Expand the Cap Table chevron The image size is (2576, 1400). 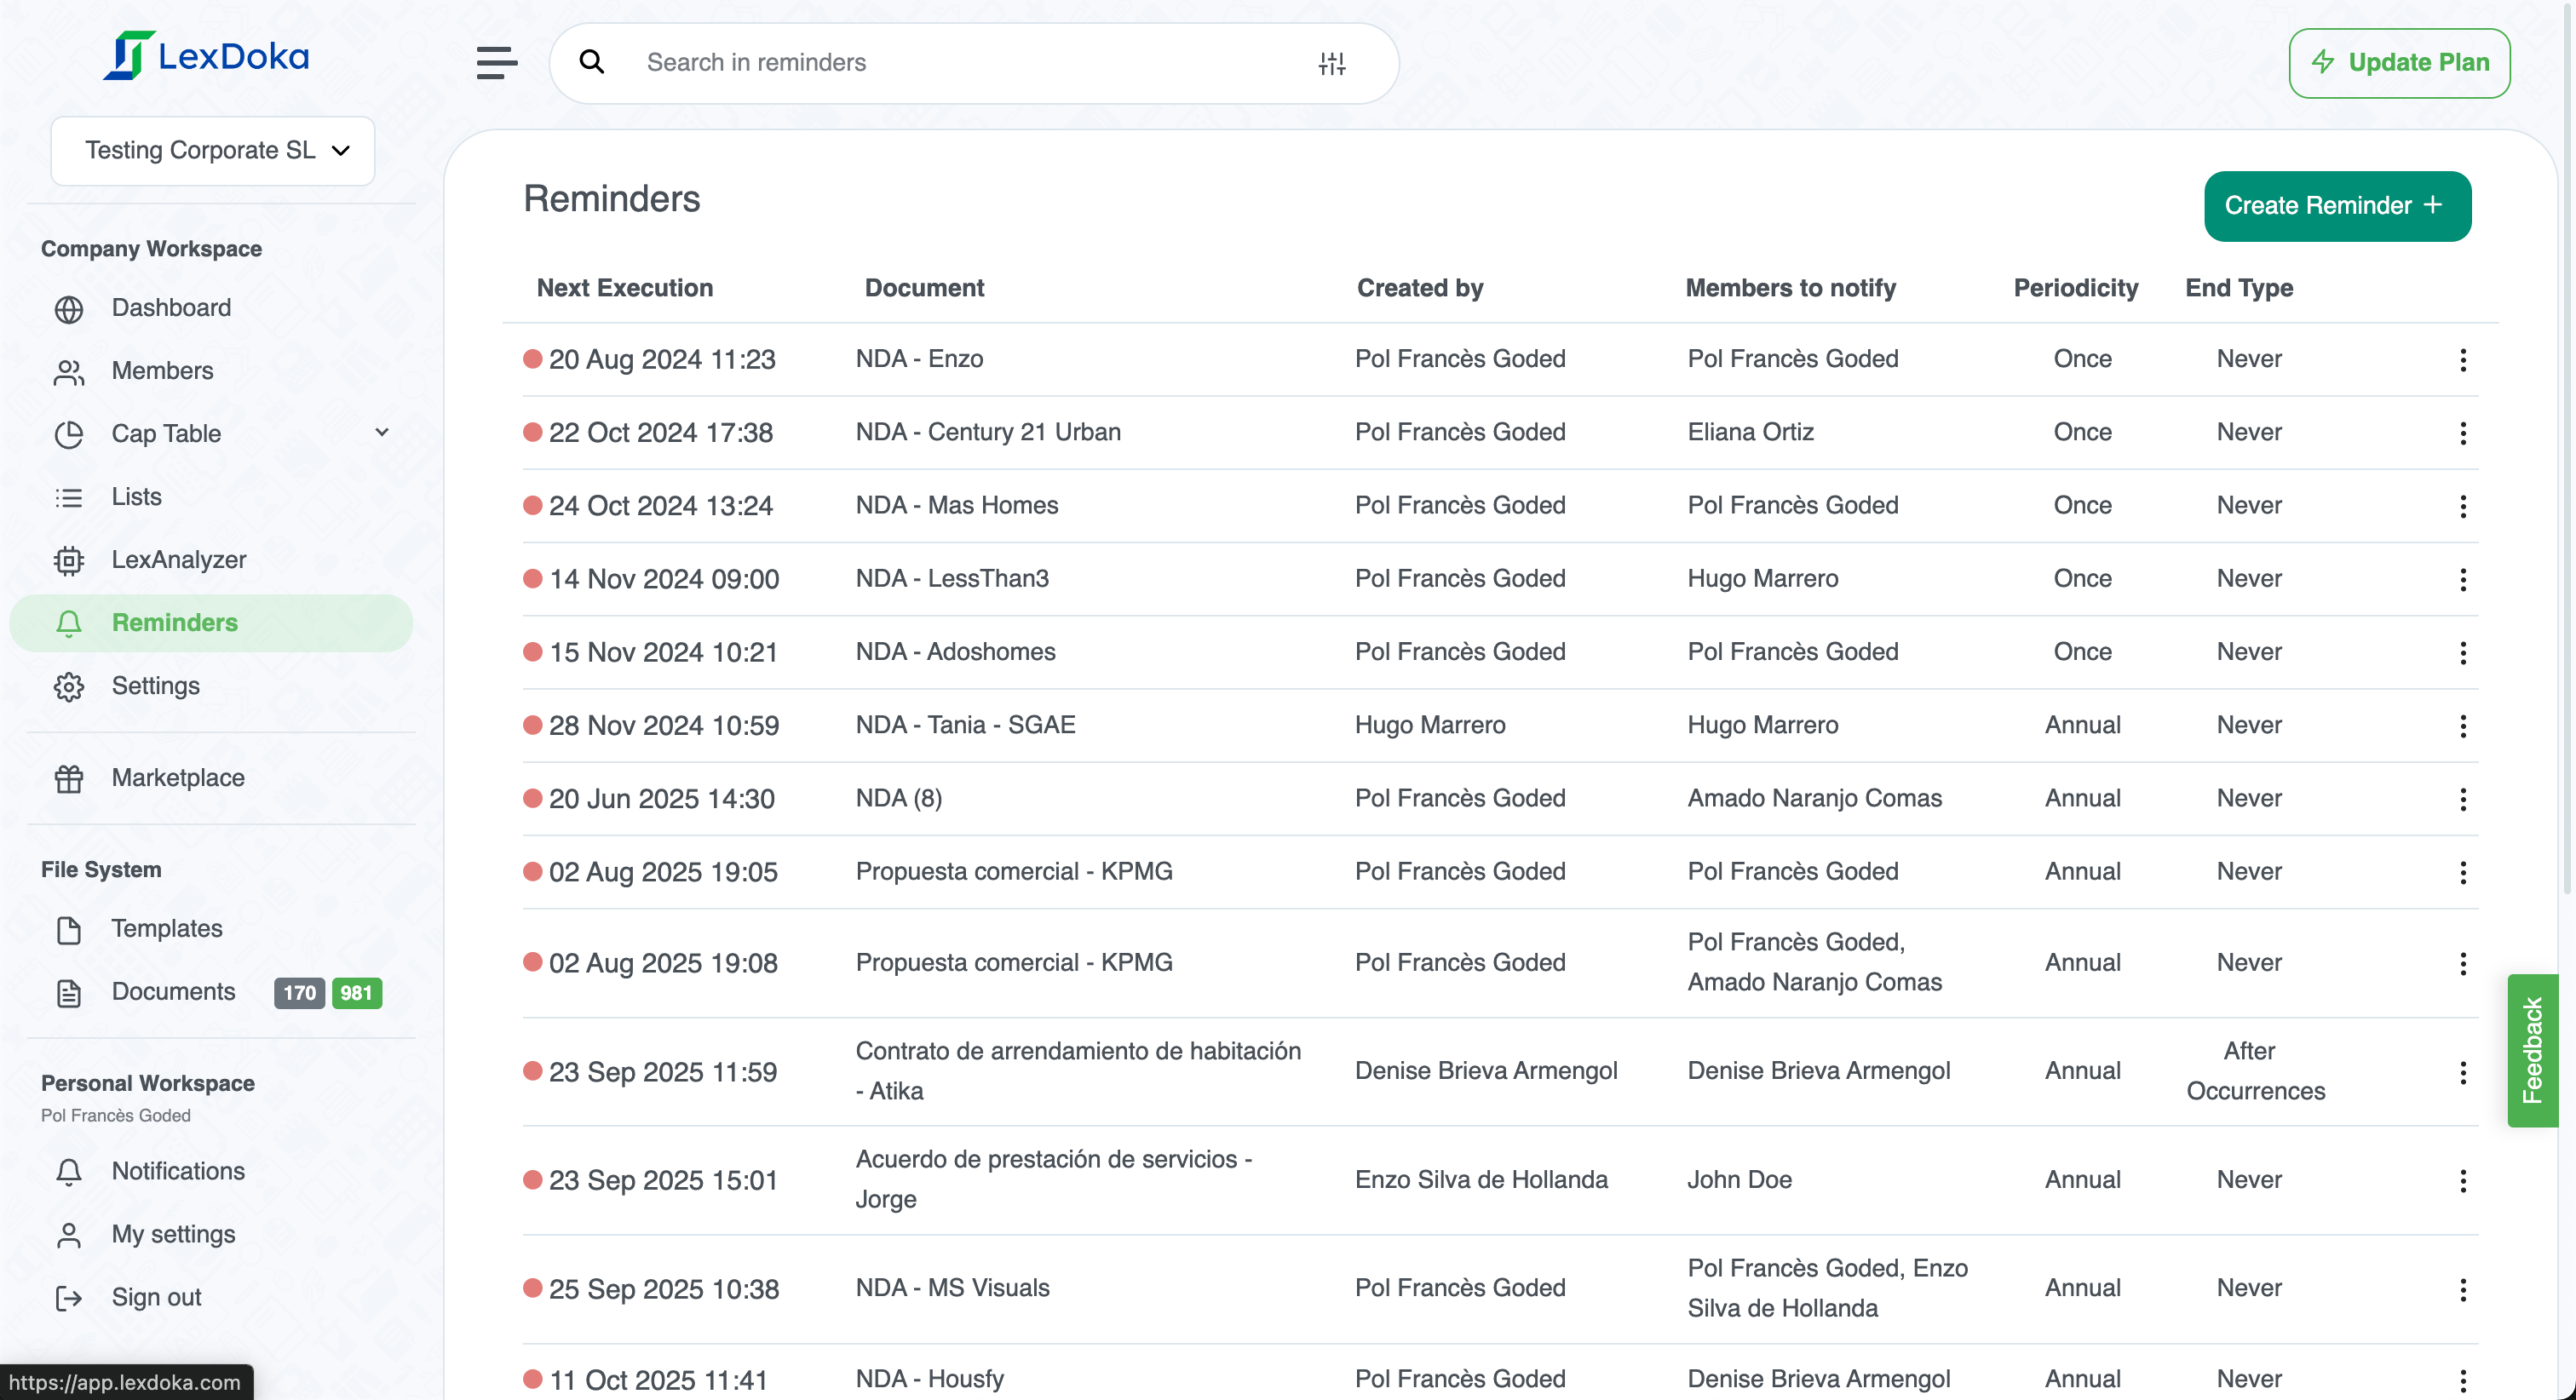[381, 433]
